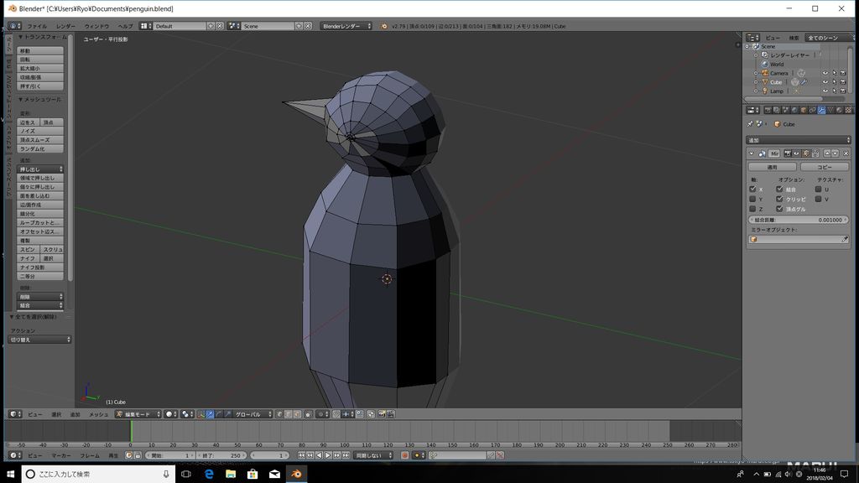Open the メッシュ menu in viewport header
This screenshot has height=483, width=859.
point(98,414)
